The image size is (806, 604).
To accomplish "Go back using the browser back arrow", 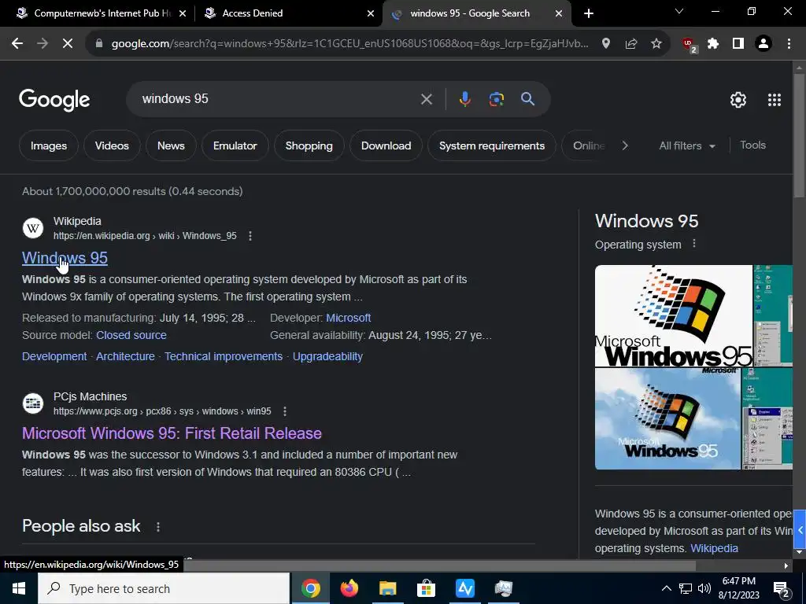I will (x=17, y=44).
